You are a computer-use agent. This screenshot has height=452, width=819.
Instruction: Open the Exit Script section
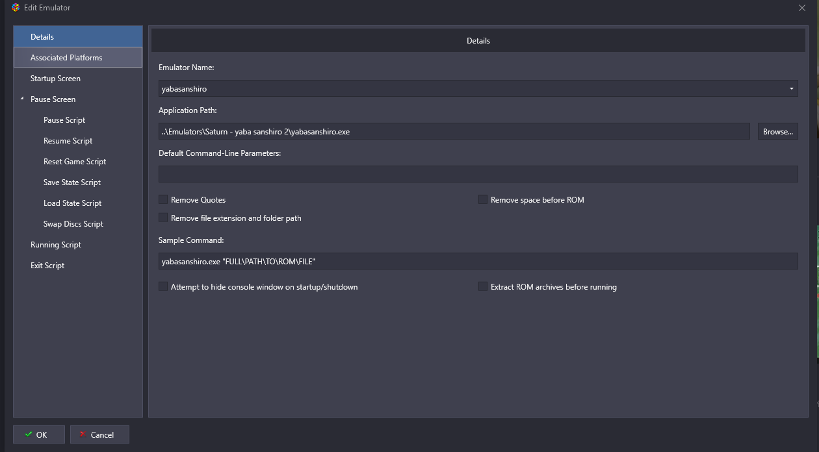point(78,265)
